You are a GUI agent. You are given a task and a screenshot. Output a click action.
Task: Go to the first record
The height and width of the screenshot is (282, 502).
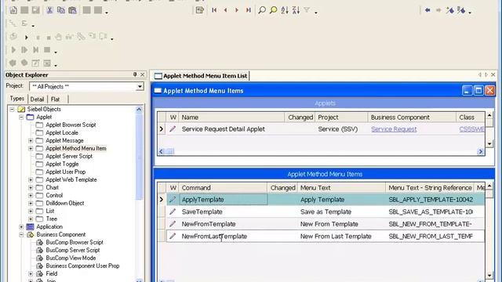pyautogui.click(x=214, y=10)
